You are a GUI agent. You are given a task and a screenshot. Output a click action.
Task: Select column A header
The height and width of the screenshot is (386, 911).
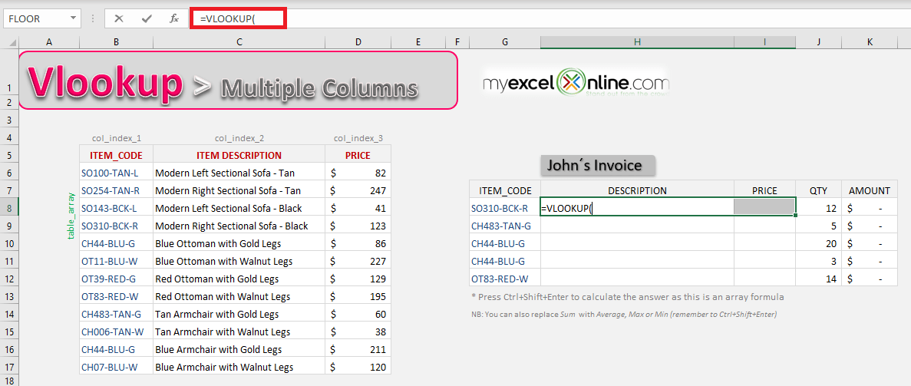click(x=49, y=42)
